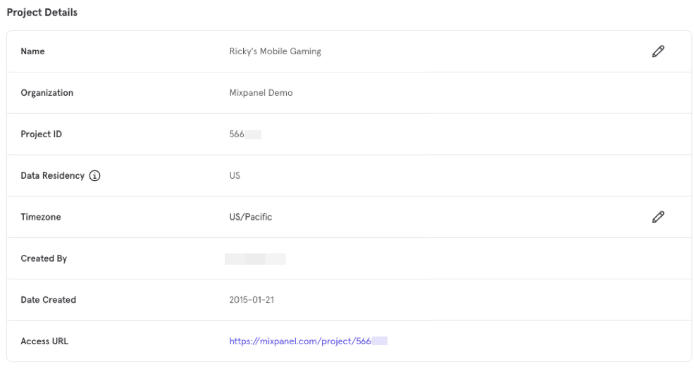
Task: Click the "Project ID" field label
Action: (41, 134)
